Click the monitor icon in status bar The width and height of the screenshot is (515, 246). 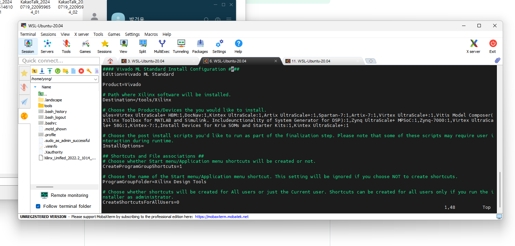pyautogui.click(x=499, y=217)
